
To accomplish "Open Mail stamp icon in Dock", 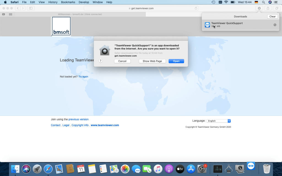I will [59, 169].
